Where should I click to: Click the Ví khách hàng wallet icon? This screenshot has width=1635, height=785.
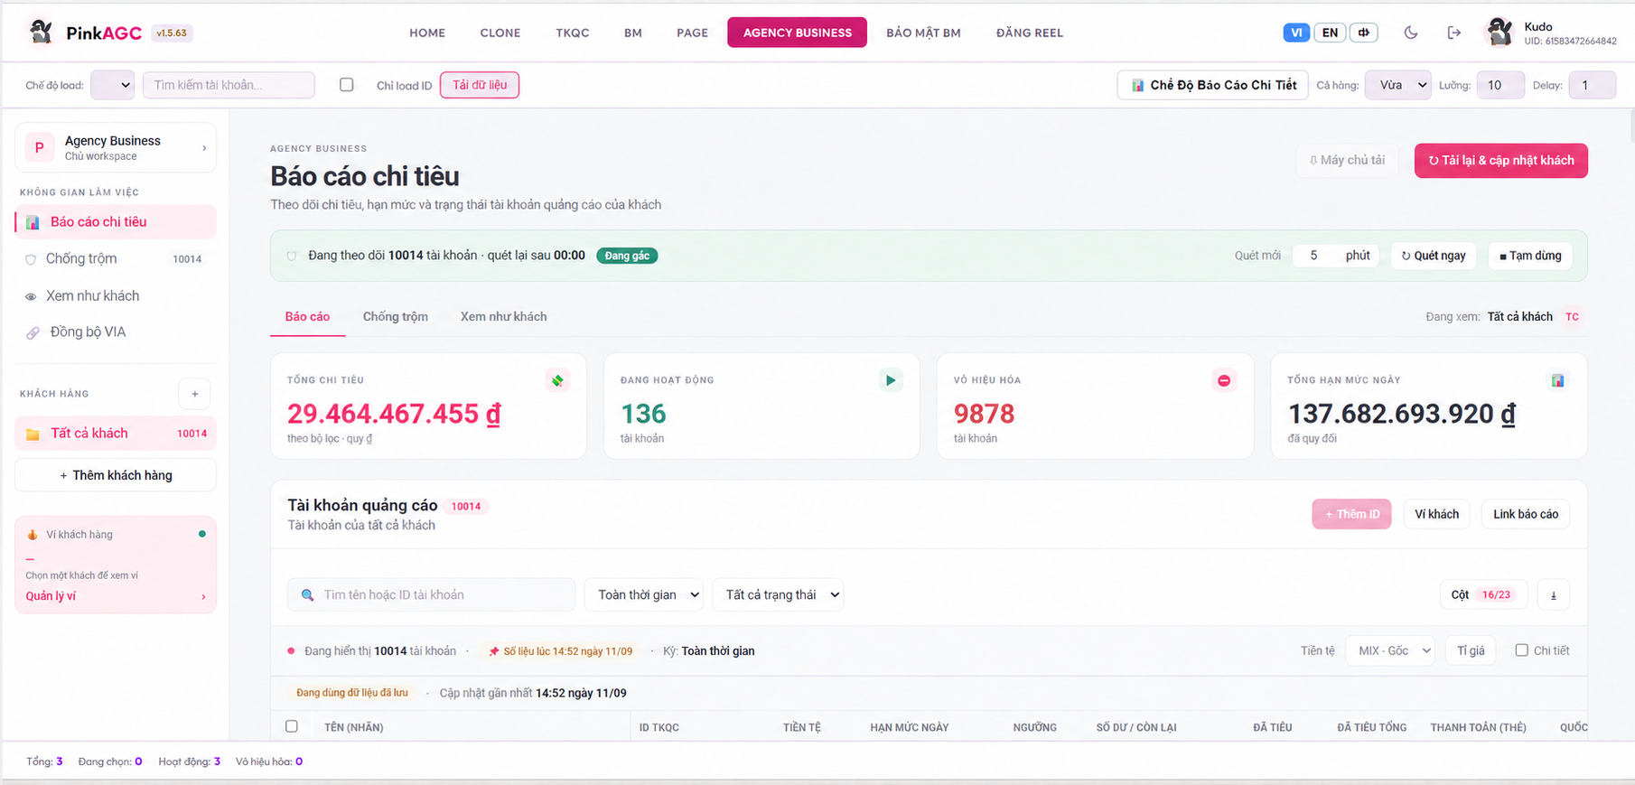[x=33, y=535]
